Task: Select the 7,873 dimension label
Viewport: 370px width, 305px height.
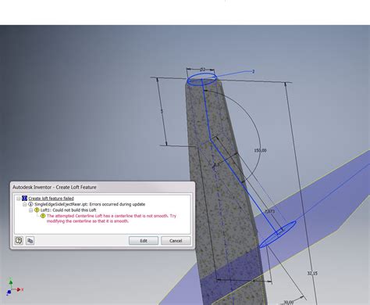Action: click(x=269, y=211)
